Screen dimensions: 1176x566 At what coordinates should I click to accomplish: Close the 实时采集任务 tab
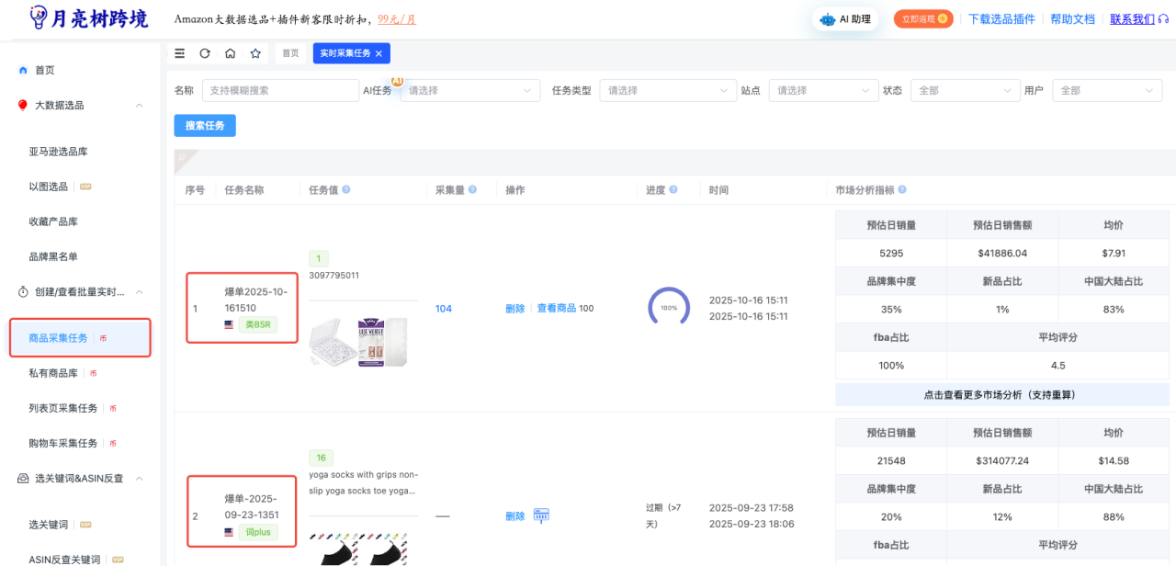tap(379, 53)
